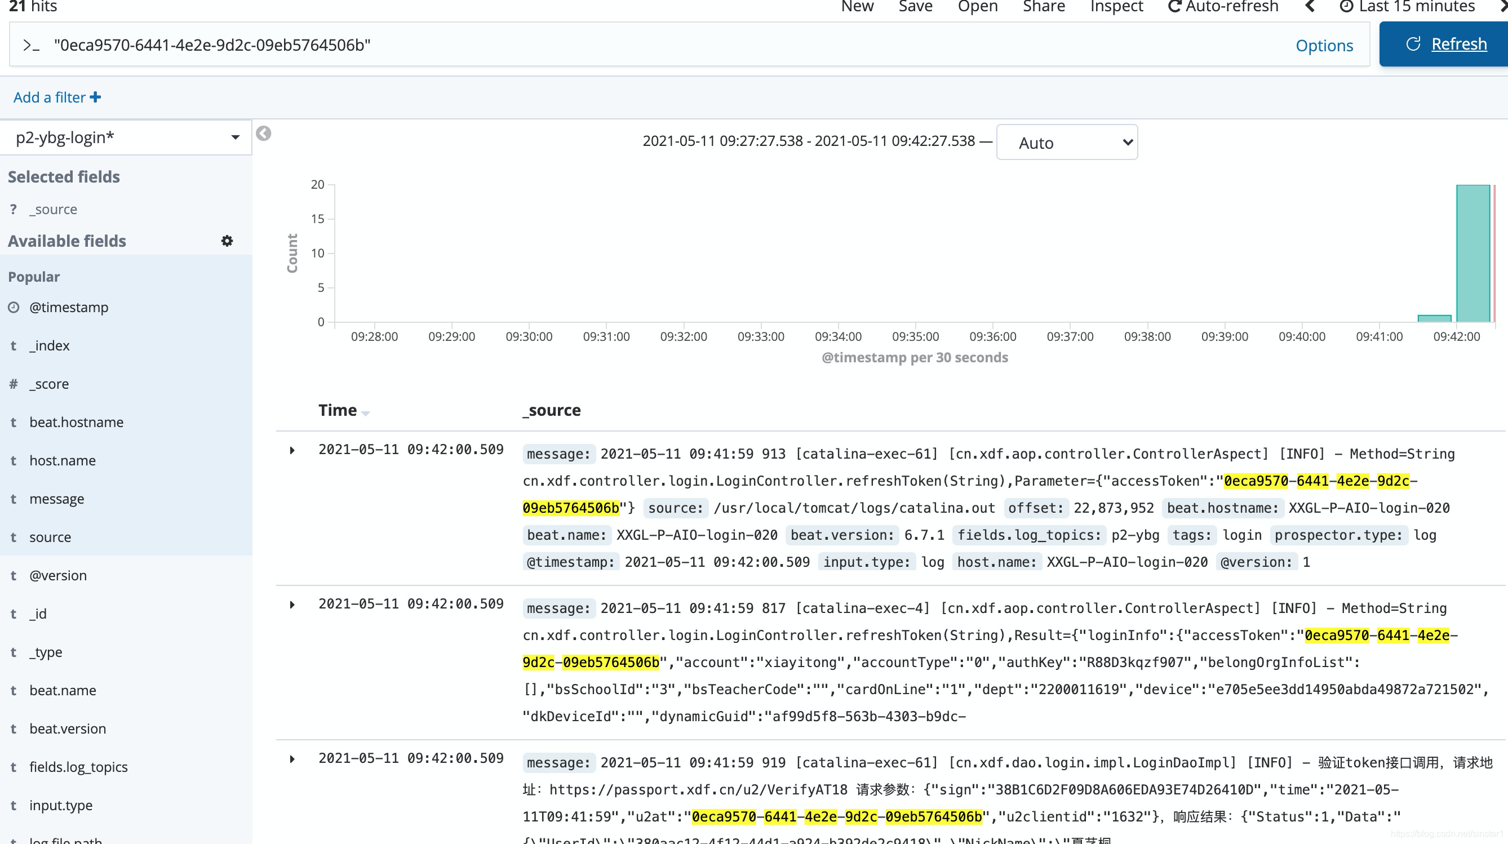The image size is (1508, 844).
Task: Click the New icon in toolbar
Action: [x=857, y=7]
